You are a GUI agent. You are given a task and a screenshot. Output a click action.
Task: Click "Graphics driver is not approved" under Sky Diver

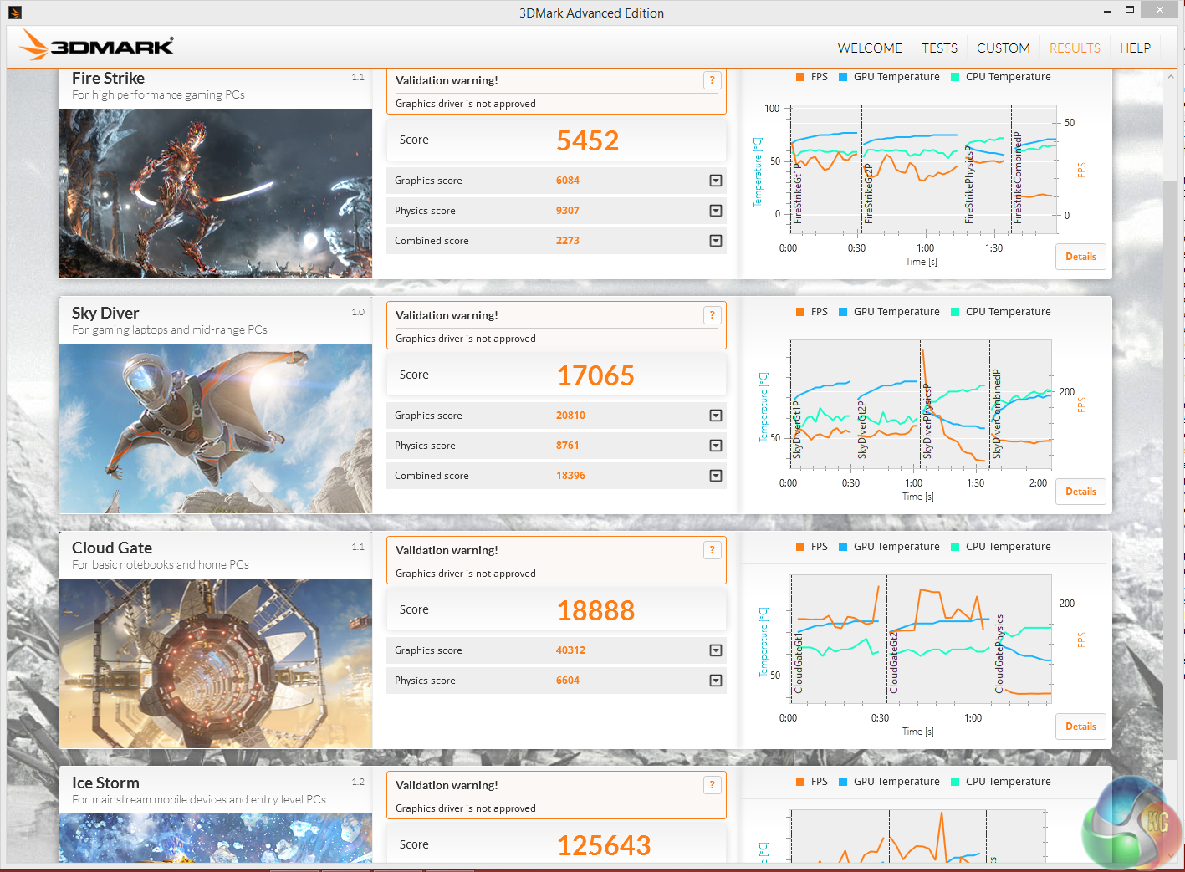coord(466,339)
